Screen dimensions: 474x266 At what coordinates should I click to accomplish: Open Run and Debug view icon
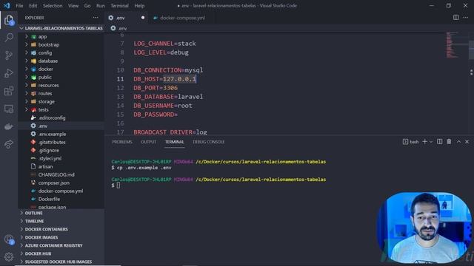9,73
